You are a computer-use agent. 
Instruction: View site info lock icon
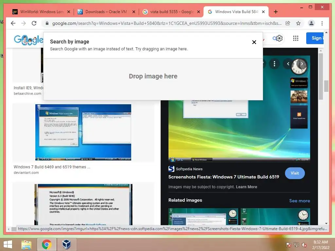click(x=47, y=23)
